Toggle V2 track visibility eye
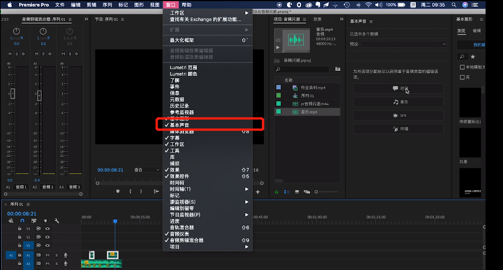The width and height of the screenshot is (503, 270). coord(47,237)
